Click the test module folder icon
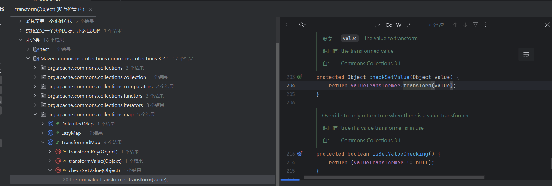The image size is (552, 186). coord(36,49)
